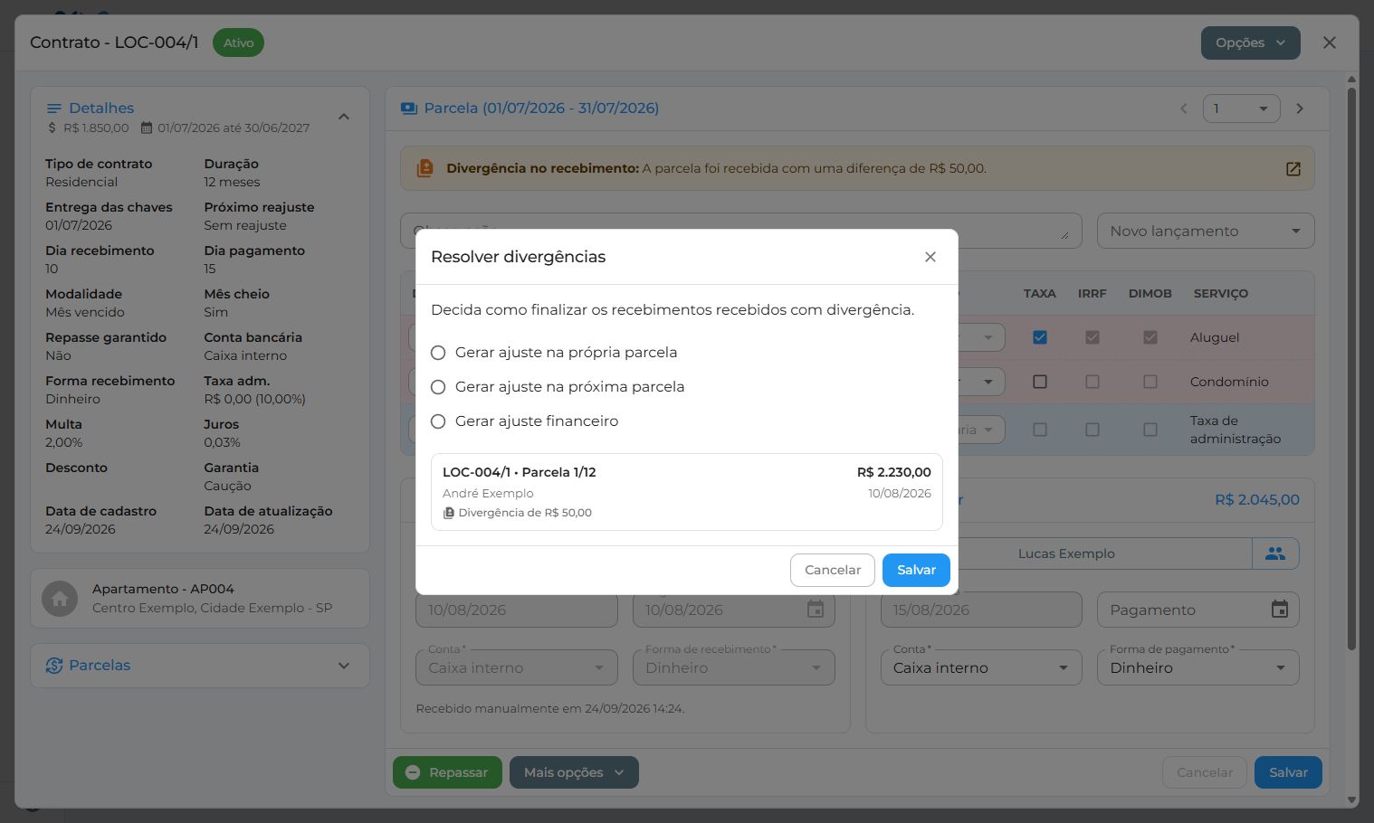Click the R$ 2.045,00 payment total
1374x823 pixels.
tap(1256, 499)
